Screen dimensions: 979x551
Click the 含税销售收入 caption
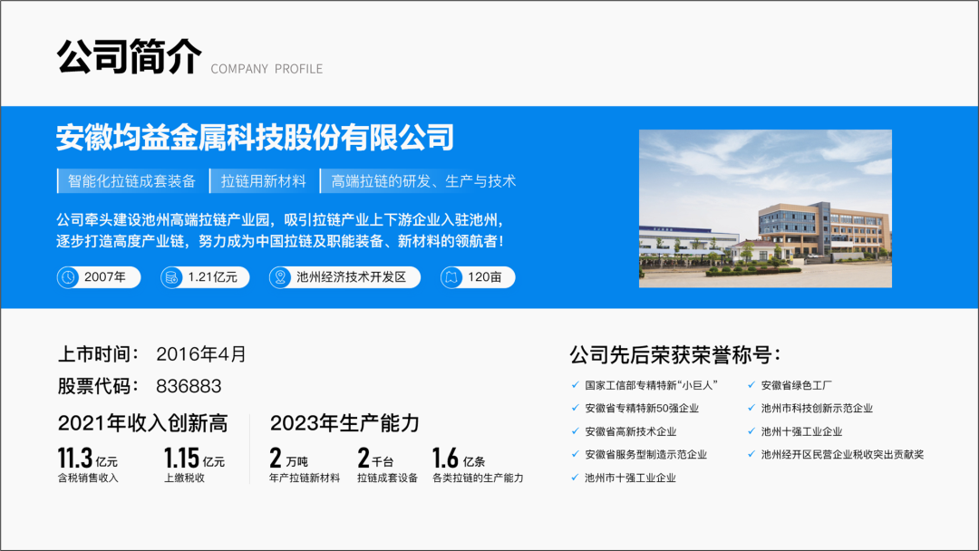87,478
